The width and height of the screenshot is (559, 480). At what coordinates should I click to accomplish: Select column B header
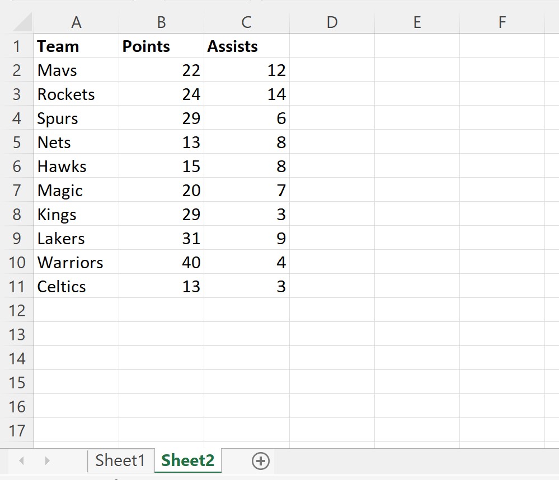pos(162,22)
